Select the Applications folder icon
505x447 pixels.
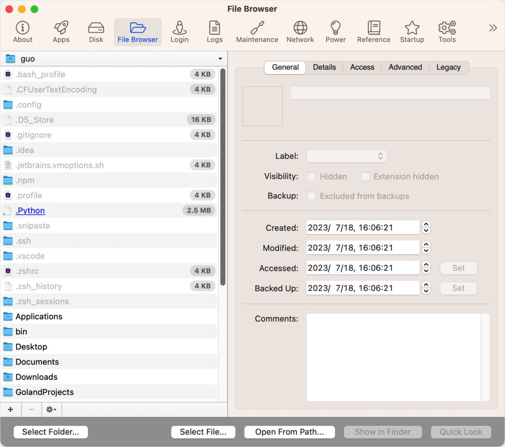[8, 316]
